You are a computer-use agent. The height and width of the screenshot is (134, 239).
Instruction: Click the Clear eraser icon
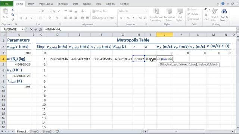206,19
